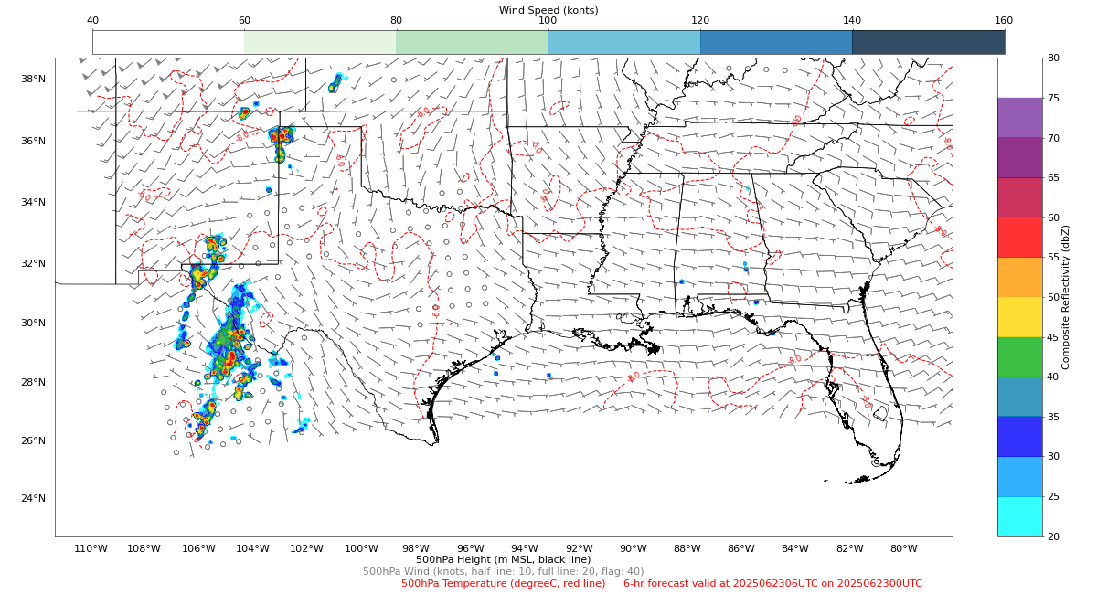Viewport: 1097px width, 594px height.
Task: Click the 86°W longitude tick label
Action: coord(741,548)
